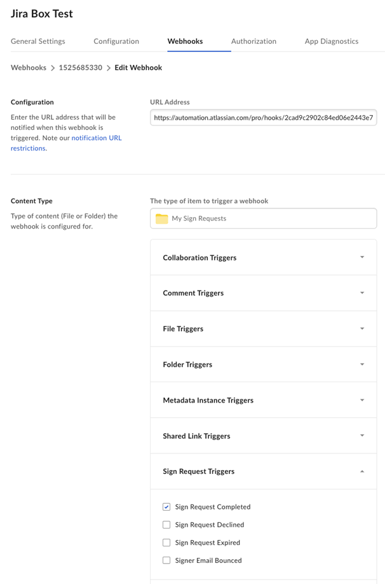The width and height of the screenshot is (385, 584).
Task: Switch to General Settings tab
Action: pyautogui.click(x=38, y=41)
